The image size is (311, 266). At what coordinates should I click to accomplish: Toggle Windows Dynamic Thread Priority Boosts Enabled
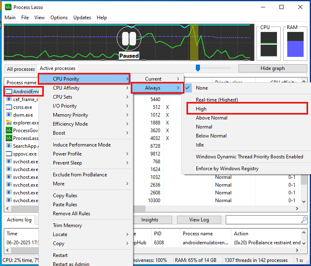(246, 157)
